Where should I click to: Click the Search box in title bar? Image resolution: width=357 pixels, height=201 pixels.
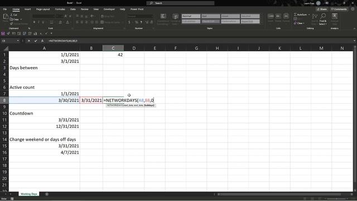coord(180,3)
